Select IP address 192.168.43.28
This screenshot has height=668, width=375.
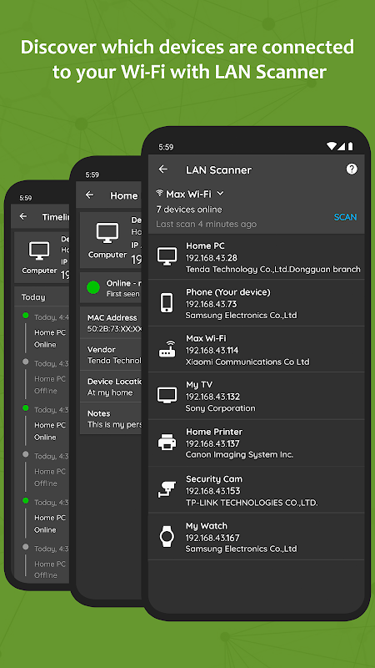(212, 258)
